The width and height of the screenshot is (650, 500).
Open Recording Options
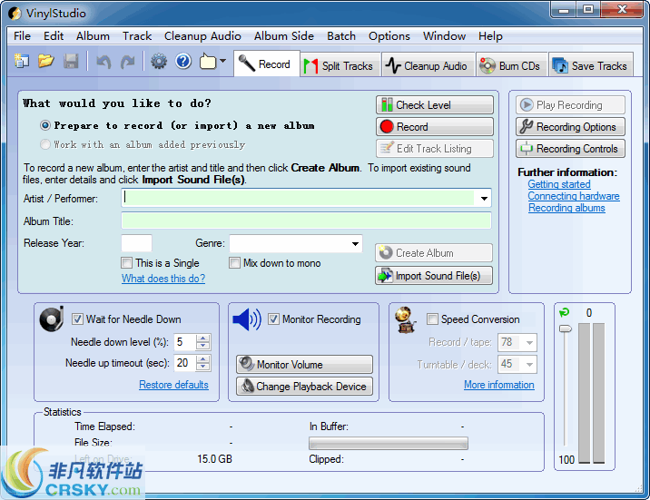570,127
